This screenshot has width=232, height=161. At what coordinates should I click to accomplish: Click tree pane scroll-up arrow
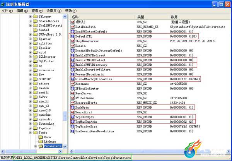pos(65,17)
